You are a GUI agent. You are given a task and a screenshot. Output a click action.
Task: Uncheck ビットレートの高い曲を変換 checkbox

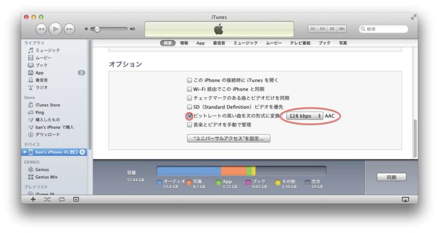pos(189,116)
